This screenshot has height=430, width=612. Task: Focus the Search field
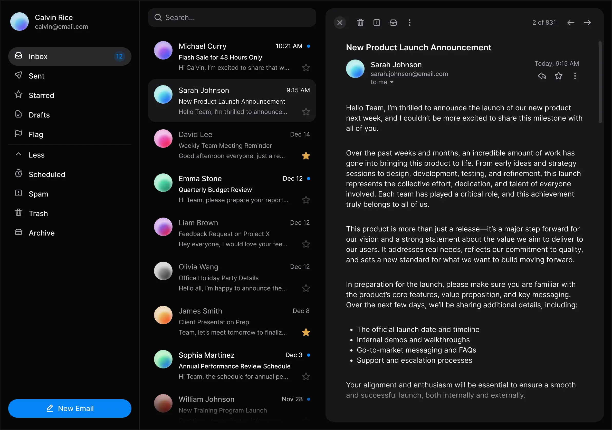coord(232,18)
